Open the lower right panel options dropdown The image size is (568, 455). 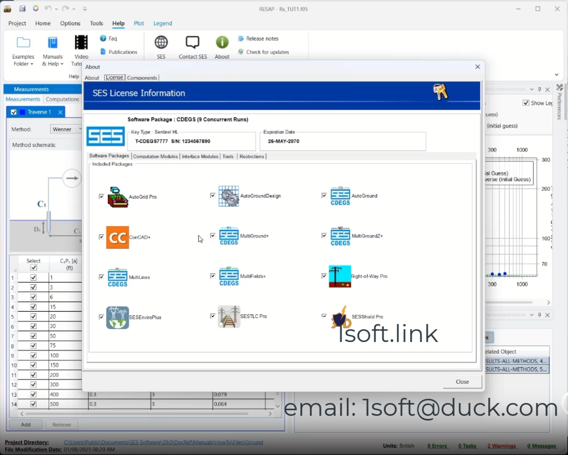click(532, 315)
